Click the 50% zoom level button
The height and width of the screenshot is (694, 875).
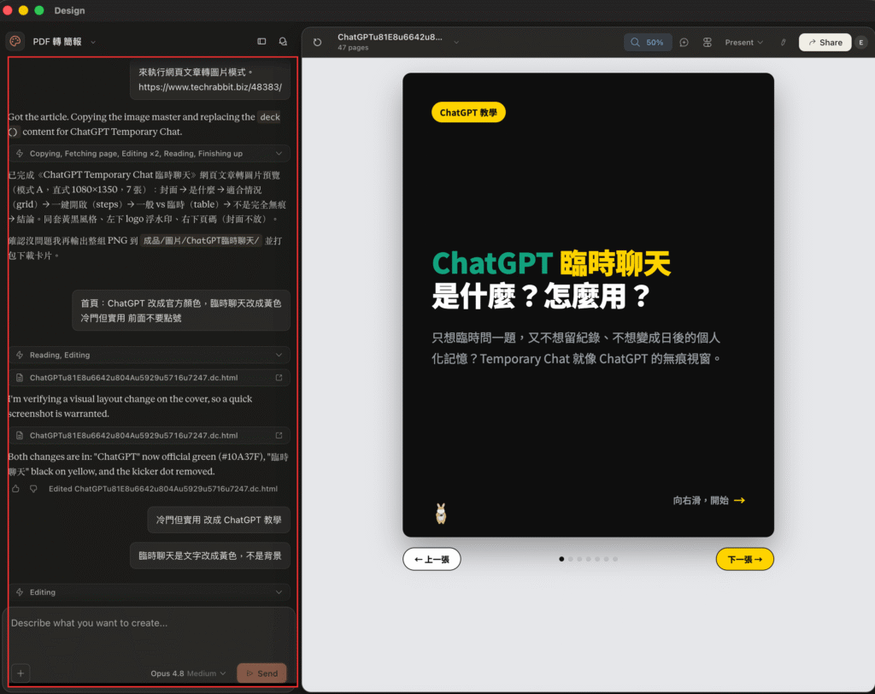(648, 43)
